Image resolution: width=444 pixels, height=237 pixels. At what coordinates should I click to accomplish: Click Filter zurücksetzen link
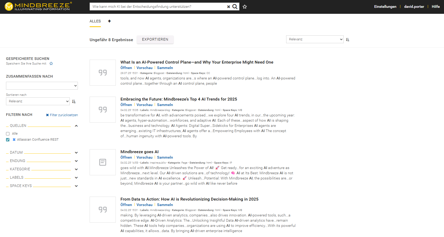click(62, 115)
